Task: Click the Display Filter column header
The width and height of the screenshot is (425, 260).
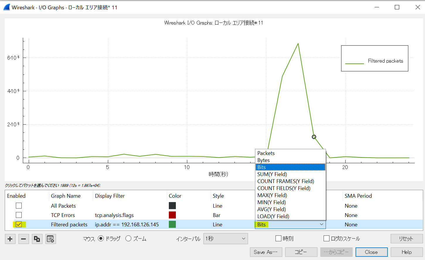Action: pos(110,196)
